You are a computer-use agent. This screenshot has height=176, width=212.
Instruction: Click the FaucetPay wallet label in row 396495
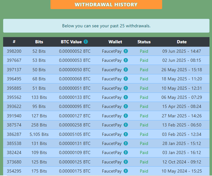point(112,79)
